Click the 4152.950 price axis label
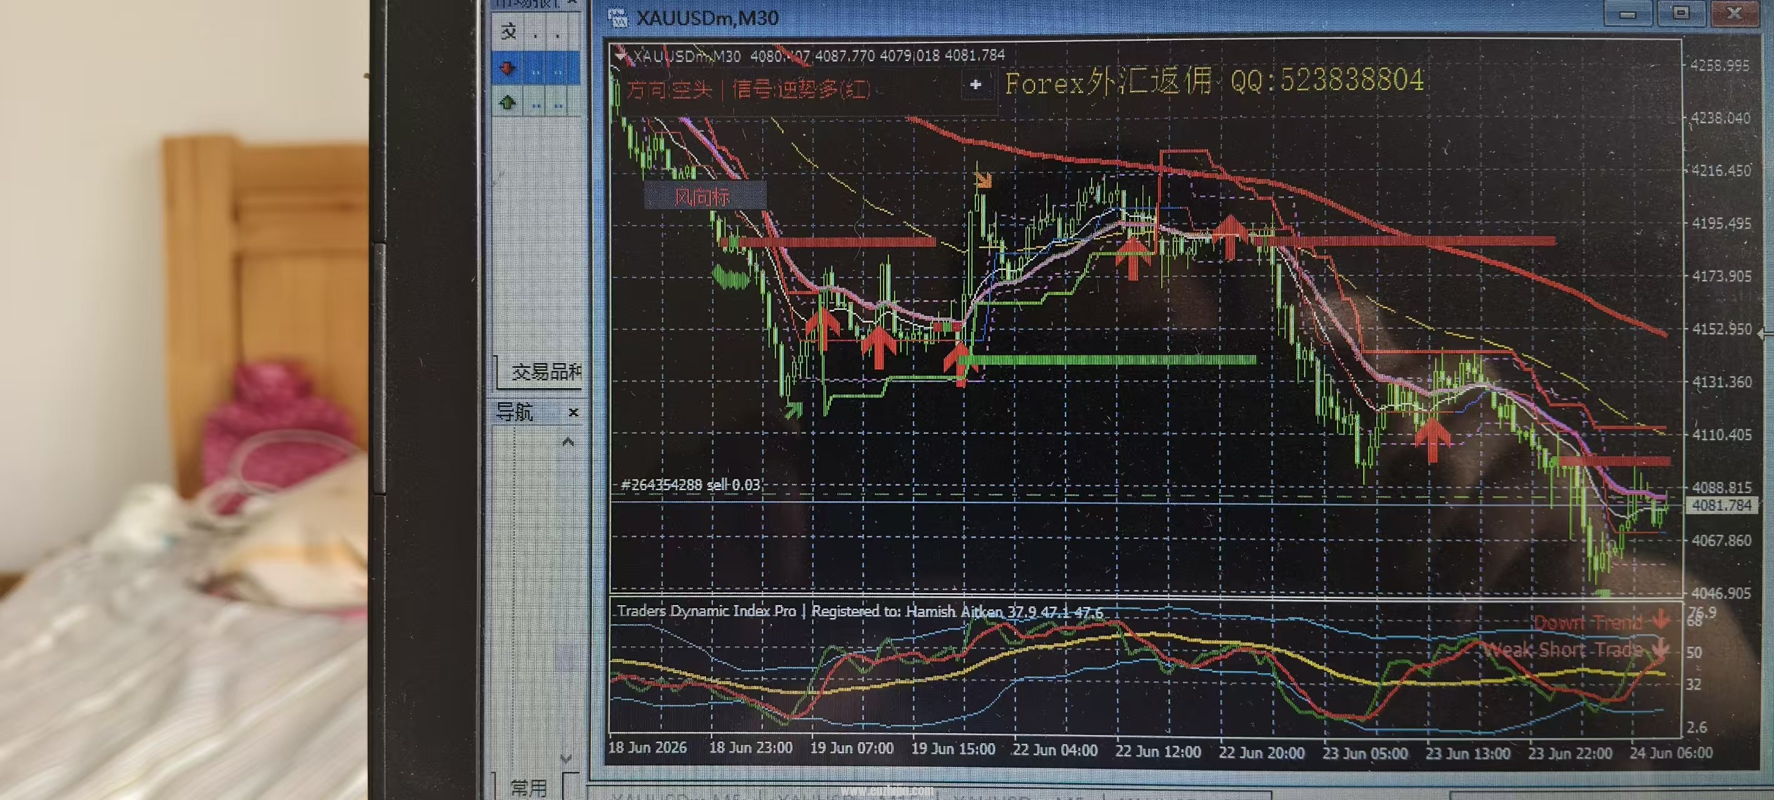 tap(1721, 329)
